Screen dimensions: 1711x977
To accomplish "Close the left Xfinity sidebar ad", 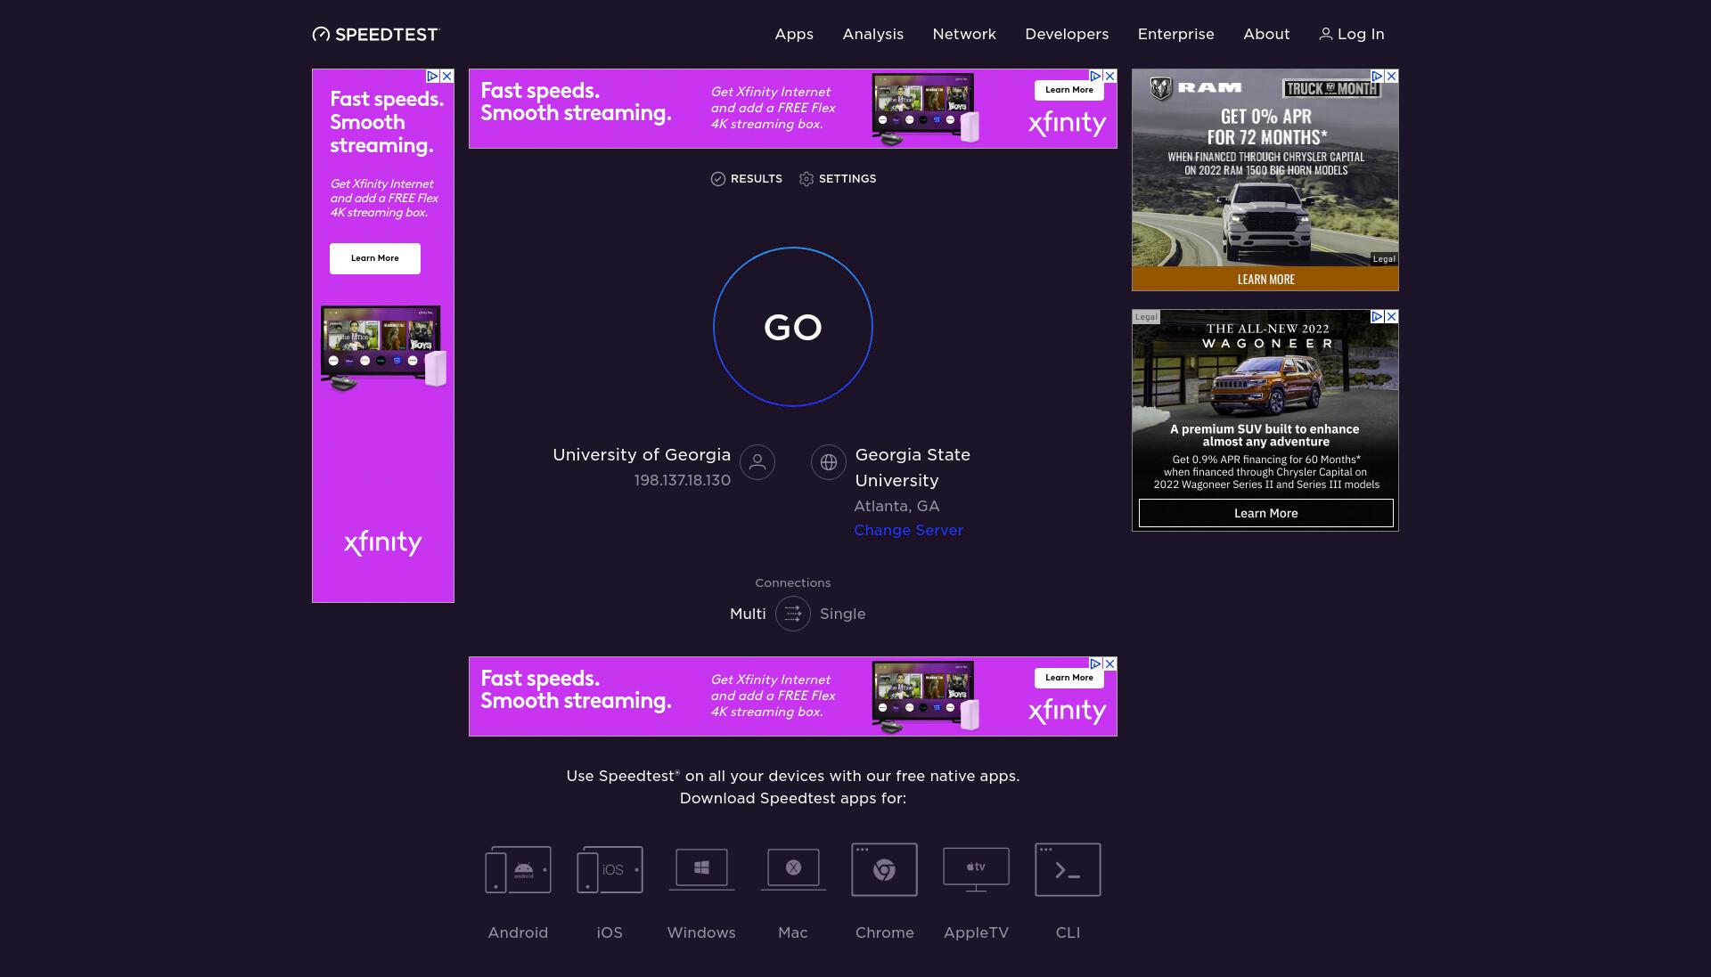I will (447, 77).
